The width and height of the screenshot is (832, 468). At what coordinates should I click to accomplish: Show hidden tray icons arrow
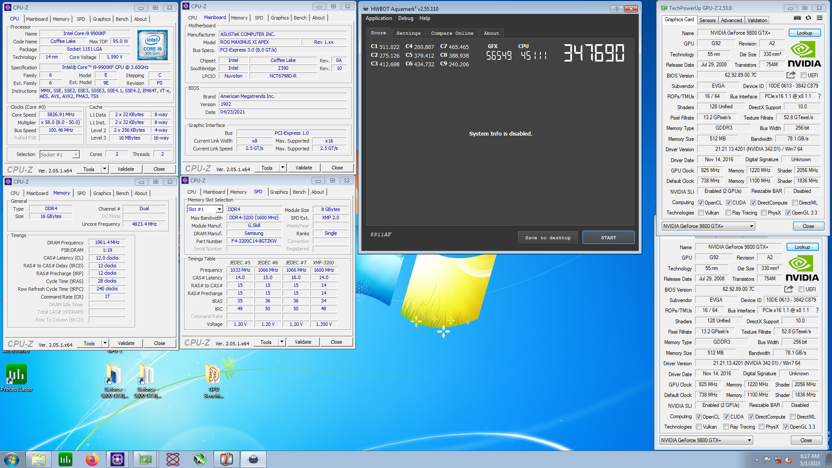757,460
